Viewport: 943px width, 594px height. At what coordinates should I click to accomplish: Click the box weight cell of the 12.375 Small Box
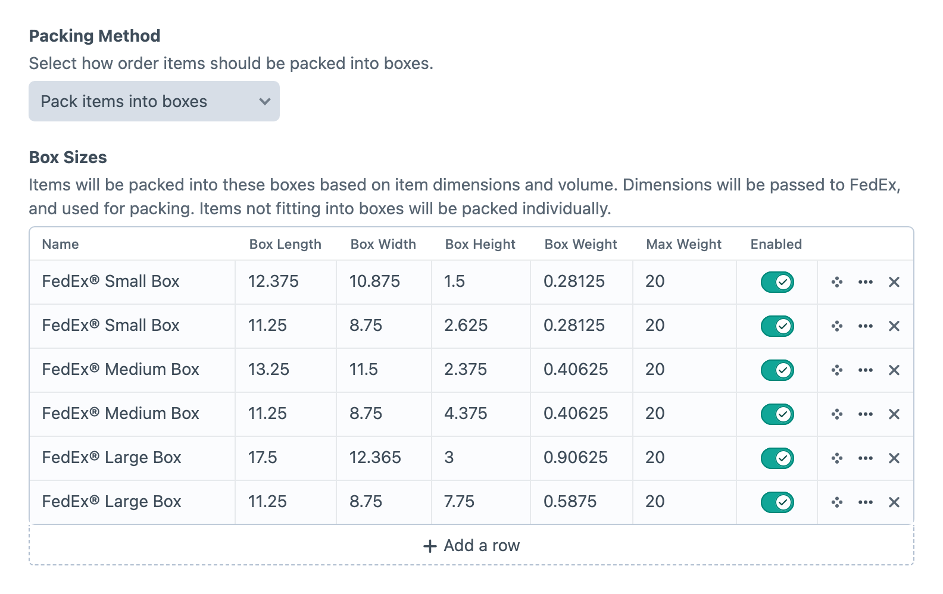coord(582,282)
